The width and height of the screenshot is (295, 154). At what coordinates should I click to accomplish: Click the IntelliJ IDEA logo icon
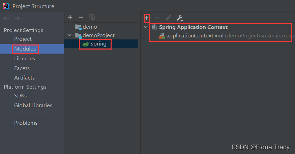pos(6,6)
